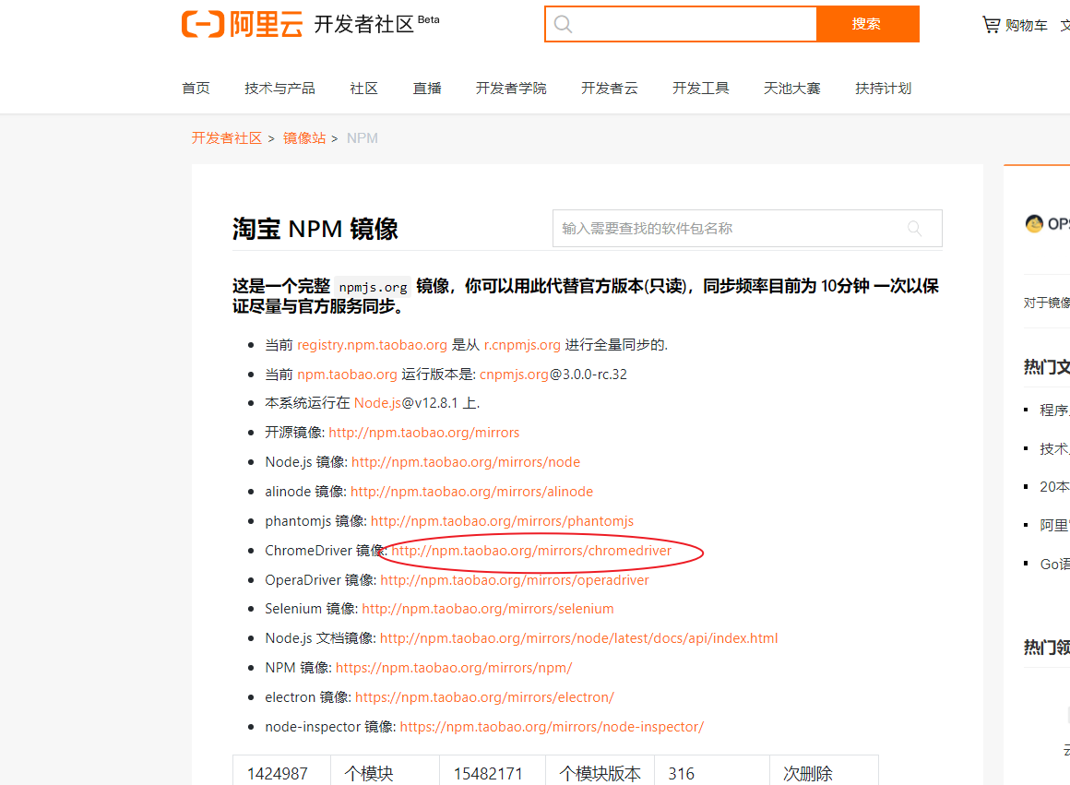Open the 直播 nav item

(427, 88)
